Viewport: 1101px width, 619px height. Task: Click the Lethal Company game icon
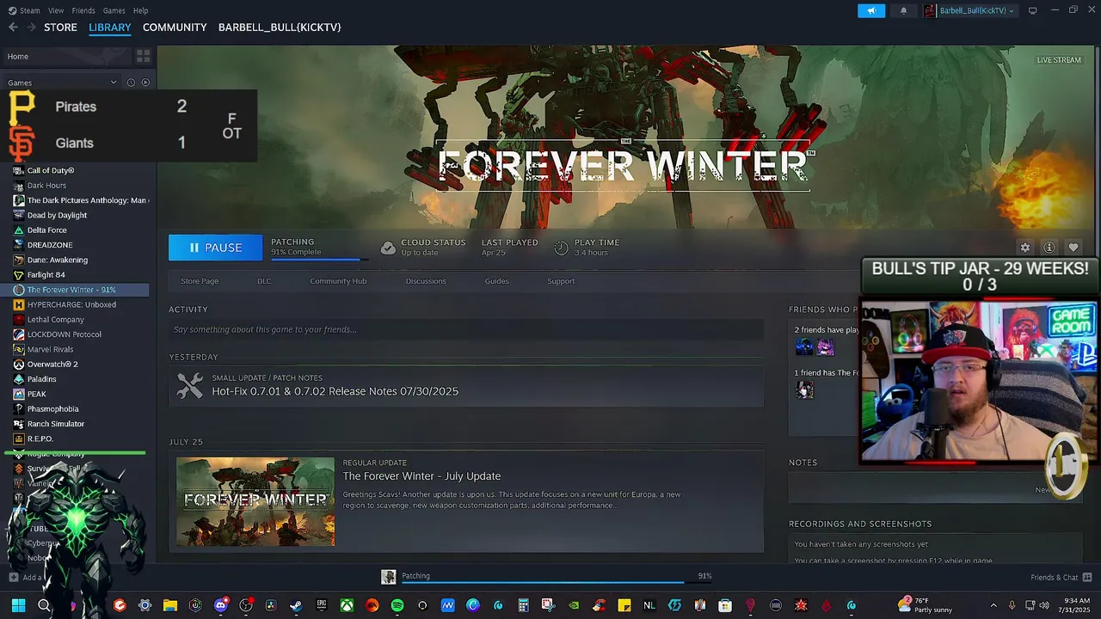point(19,319)
